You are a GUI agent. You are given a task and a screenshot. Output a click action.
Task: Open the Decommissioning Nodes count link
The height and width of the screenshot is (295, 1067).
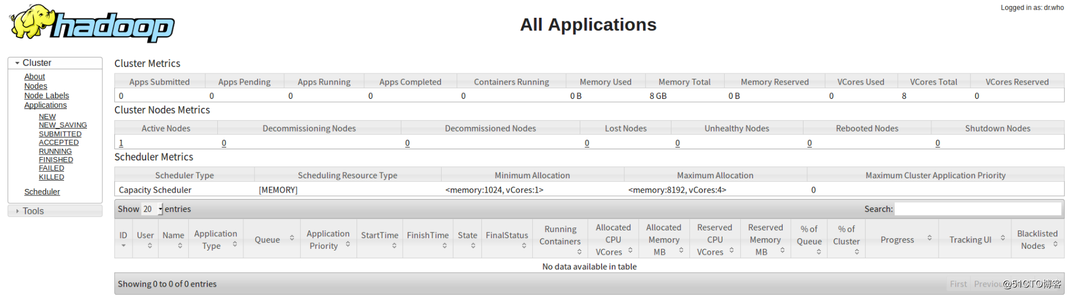[x=224, y=143]
